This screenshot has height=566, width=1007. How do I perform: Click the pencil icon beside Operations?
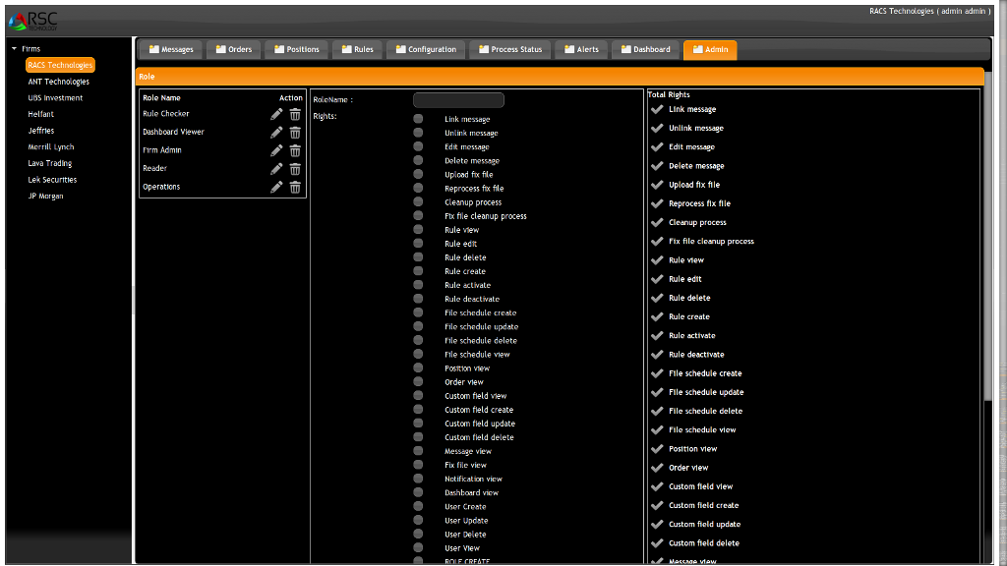(276, 187)
